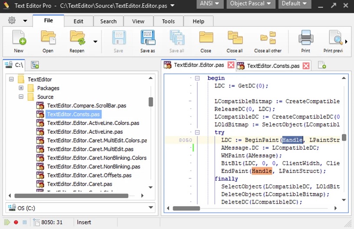Screen dimensions: 354x229
Task: Start macro playback with green play icon
Action: tap(7, 222)
